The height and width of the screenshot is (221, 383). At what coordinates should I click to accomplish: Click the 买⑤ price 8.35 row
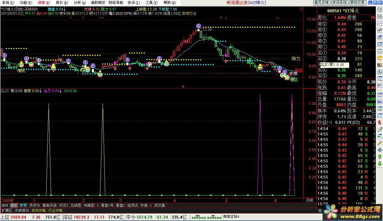(346, 76)
